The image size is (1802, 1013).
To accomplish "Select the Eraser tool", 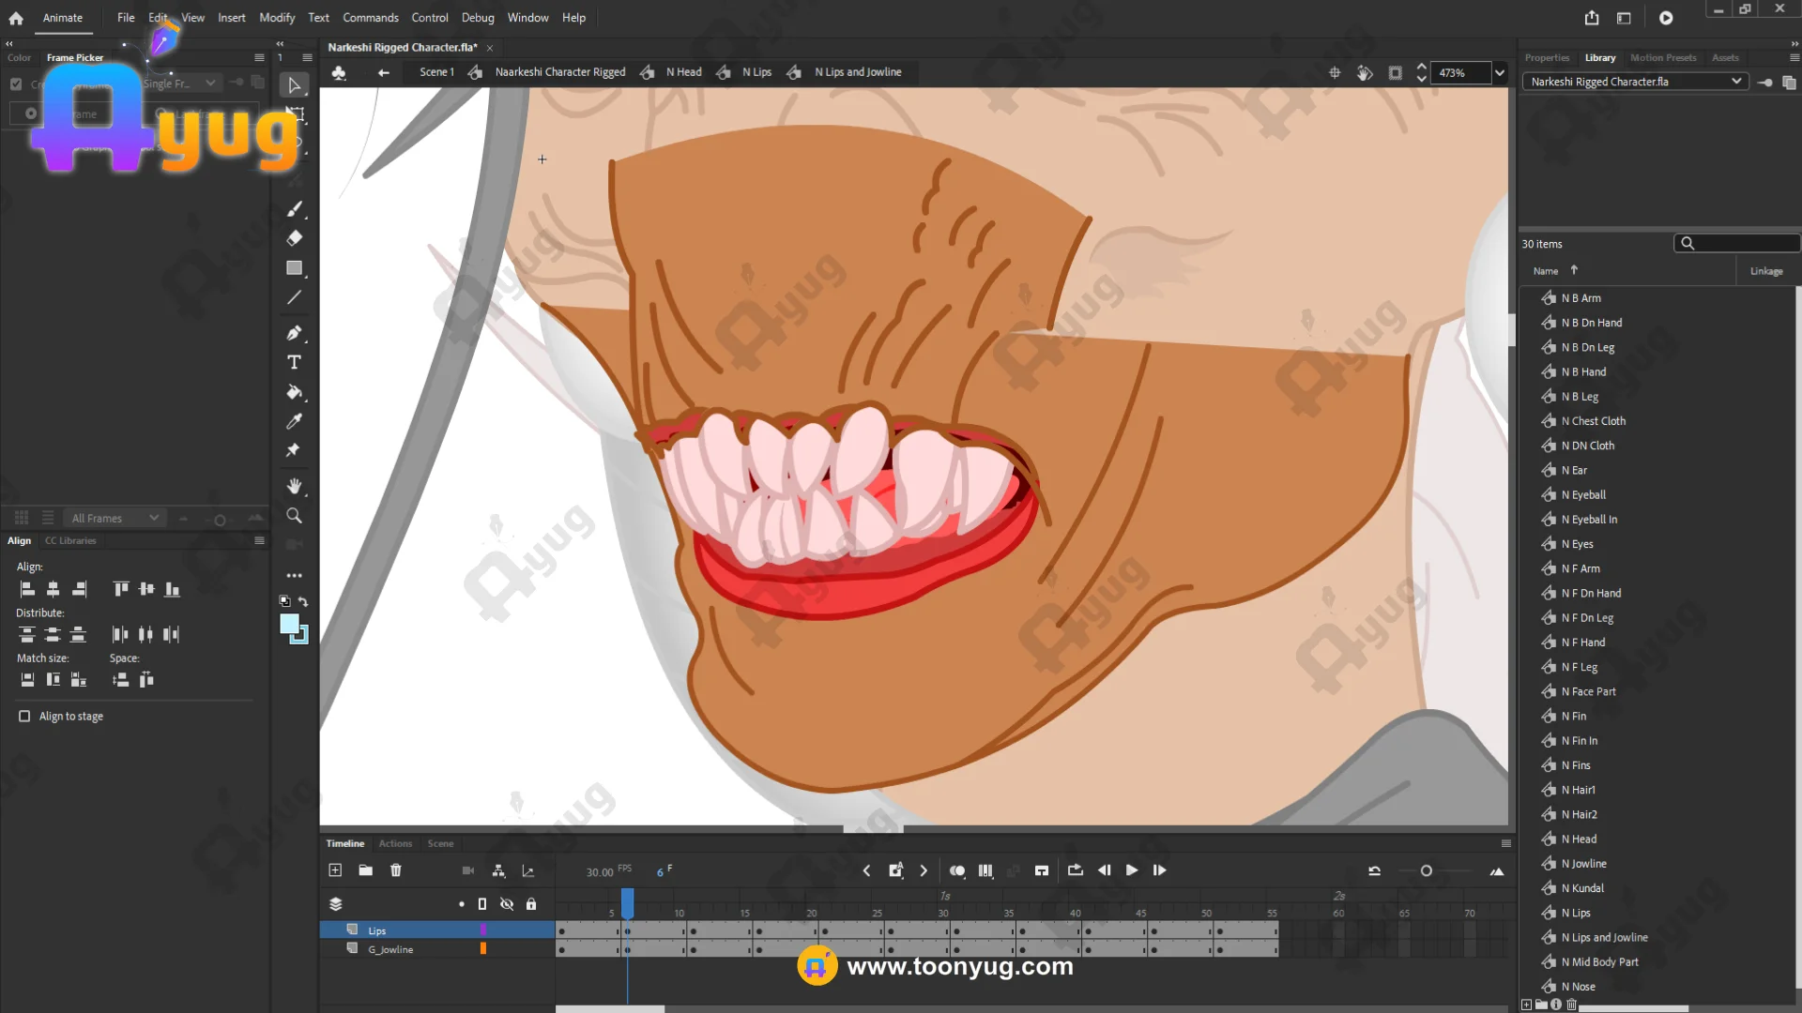I will 294,238.
